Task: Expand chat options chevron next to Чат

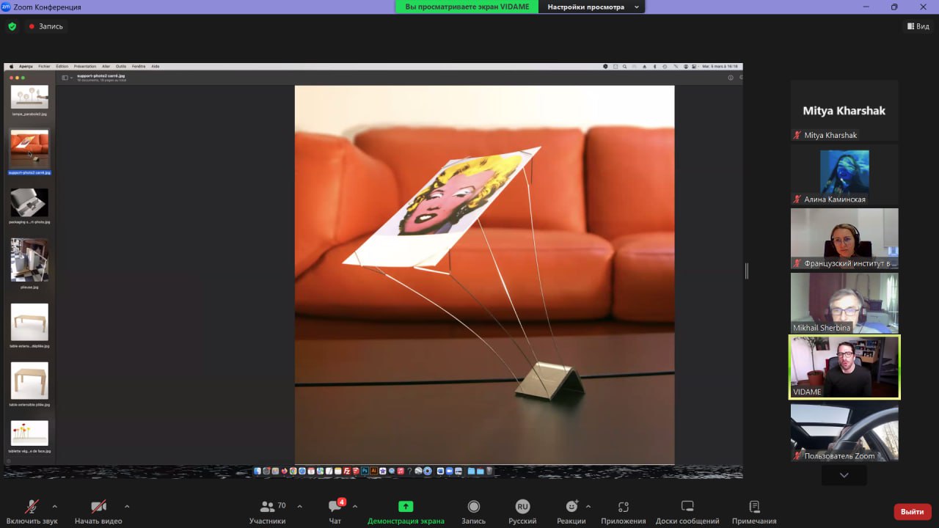Action: coord(355,506)
